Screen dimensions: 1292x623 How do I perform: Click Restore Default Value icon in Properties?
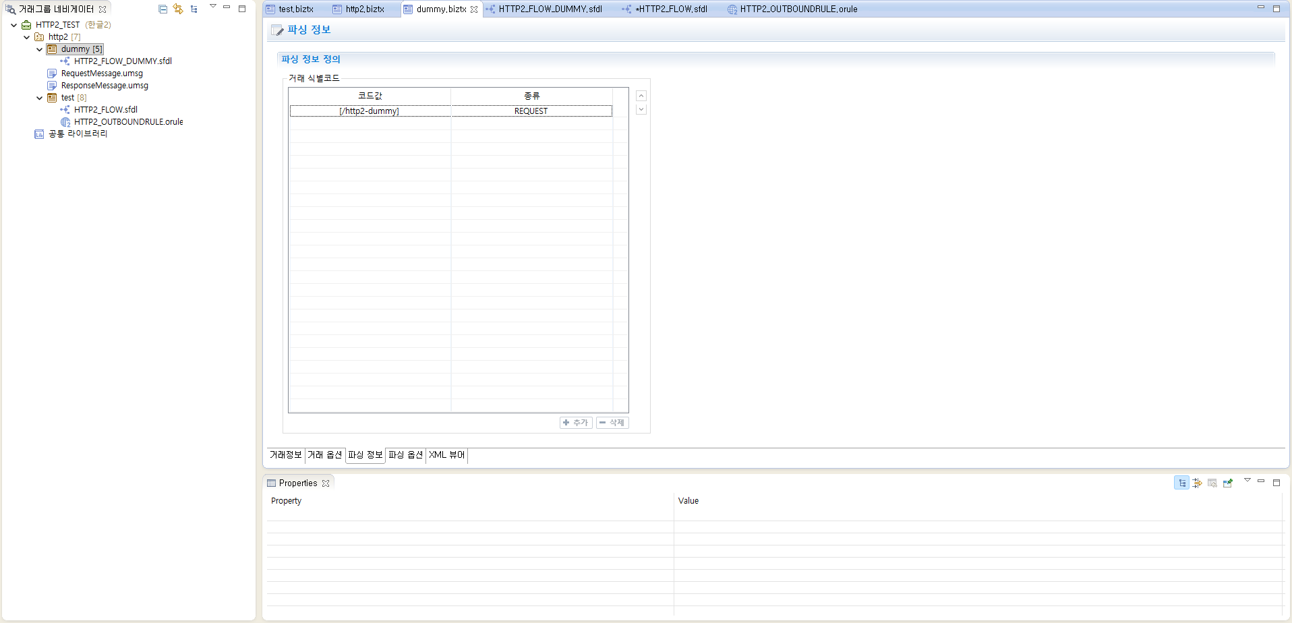[x=1213, y=482]
